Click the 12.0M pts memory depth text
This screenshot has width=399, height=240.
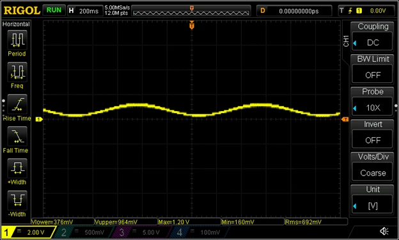point(116,13)
